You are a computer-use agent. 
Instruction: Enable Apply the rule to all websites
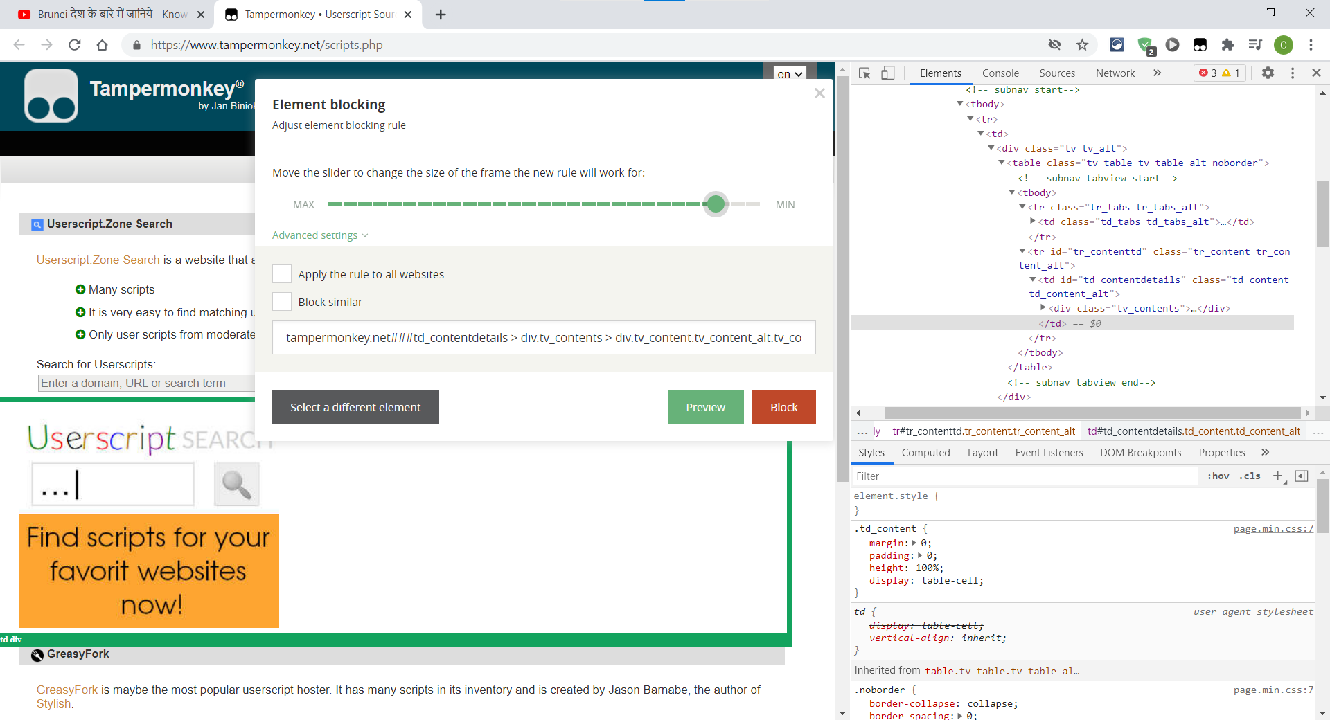click(x=281, y=273)
